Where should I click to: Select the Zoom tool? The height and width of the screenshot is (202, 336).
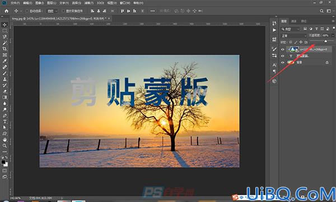point(4,146)
